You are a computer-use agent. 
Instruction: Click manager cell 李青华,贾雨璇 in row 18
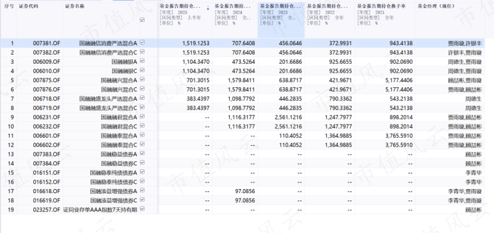pyautogui.click(x=465, y=200)
